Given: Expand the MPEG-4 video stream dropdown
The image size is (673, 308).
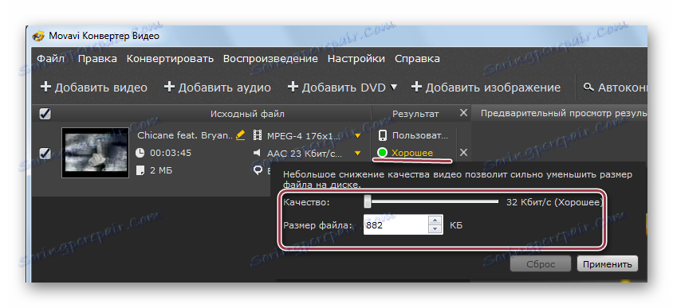Looking at the screenshot, I should pos(357,136).
